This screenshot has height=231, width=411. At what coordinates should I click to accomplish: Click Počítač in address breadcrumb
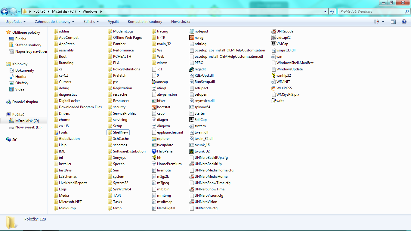[39, 11]
